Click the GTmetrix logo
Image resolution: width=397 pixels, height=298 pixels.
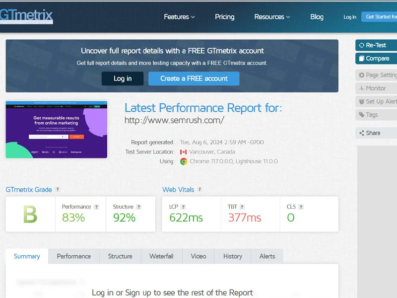pyautogui.click(x=26, y=16)
